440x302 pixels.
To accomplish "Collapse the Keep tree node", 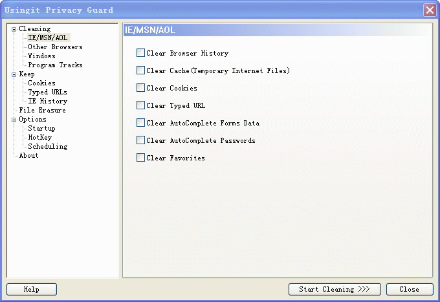I will click(14, 74).
